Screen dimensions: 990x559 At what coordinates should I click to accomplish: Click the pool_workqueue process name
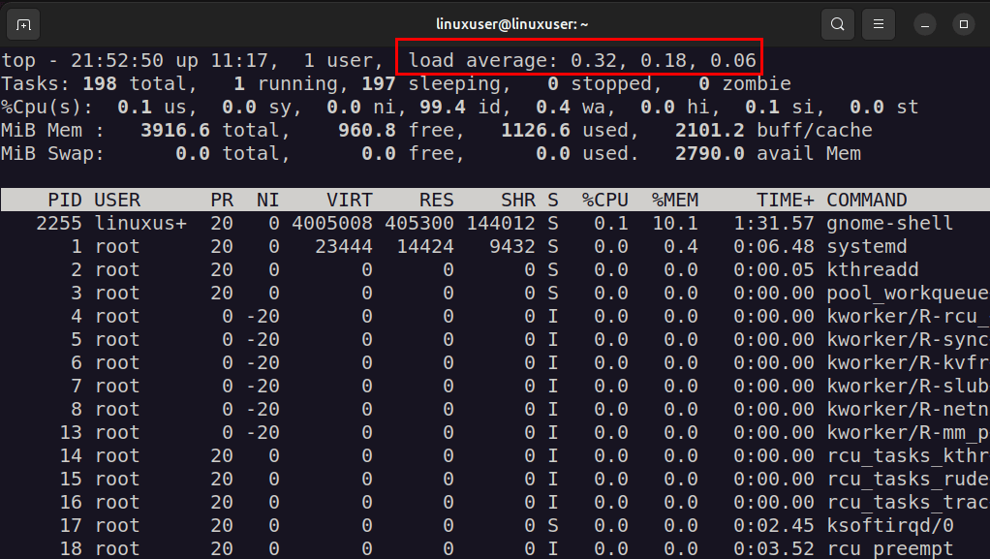coord(907,294)
